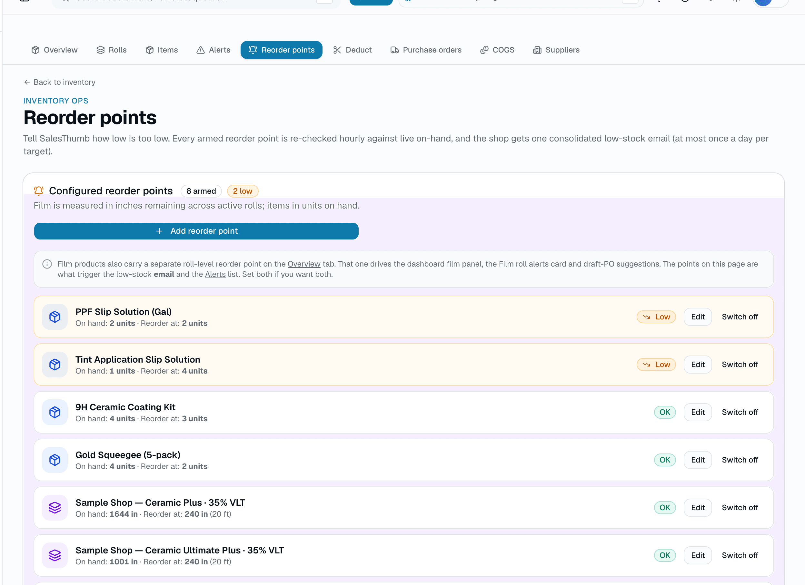Follow the Overview link in the info note

click(x=304, y=264)
